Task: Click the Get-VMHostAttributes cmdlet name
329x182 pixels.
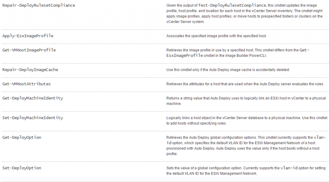Action: (26, 84)
